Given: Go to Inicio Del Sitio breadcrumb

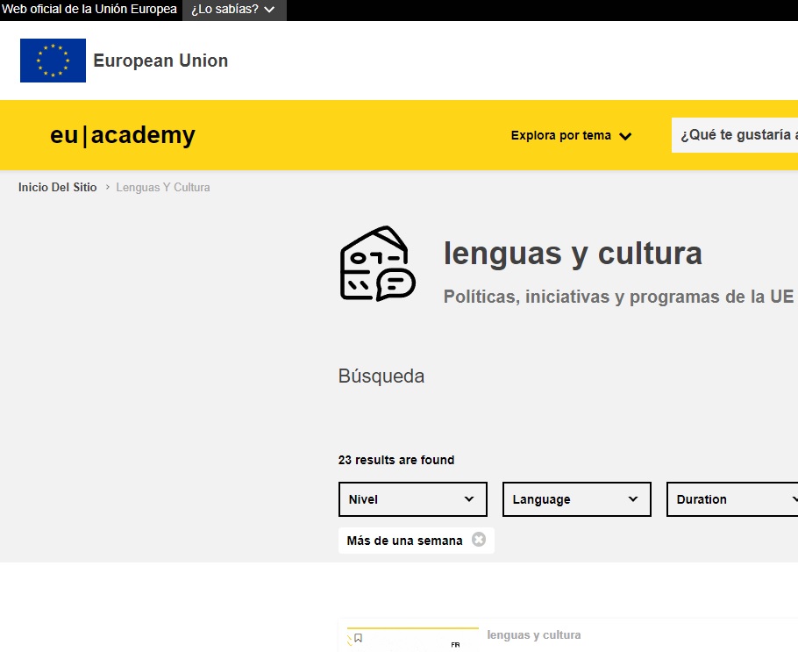Looking at the screenshot, I should tap(58, 188).
